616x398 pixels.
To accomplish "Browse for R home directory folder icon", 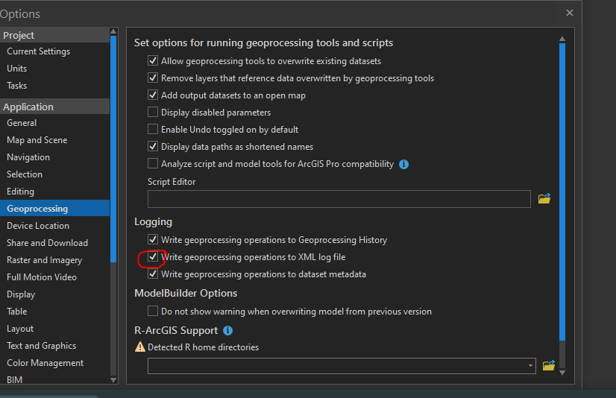I will pos(549,365).
